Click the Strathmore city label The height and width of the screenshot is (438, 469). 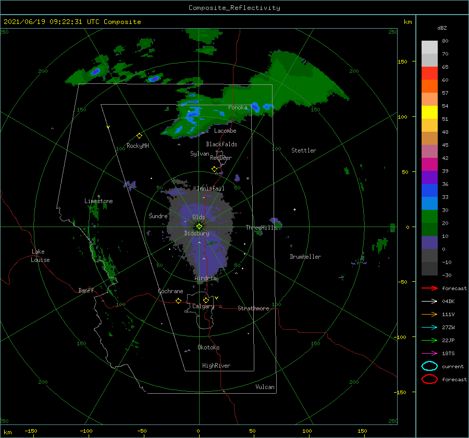pyautogui.click(x=253, y=308)
